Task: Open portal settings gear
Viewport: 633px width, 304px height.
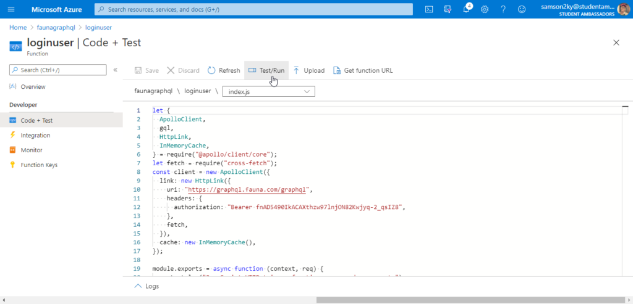Action: [485, 9]
